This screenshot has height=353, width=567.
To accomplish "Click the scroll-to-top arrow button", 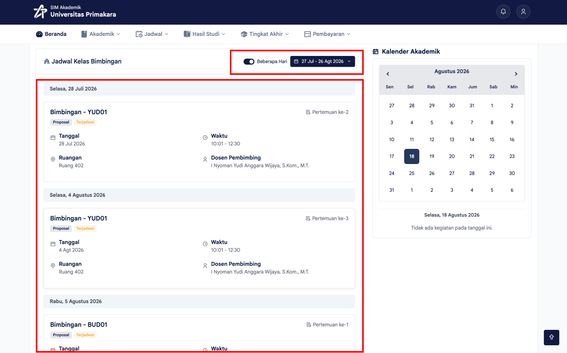I will (552, 338).
